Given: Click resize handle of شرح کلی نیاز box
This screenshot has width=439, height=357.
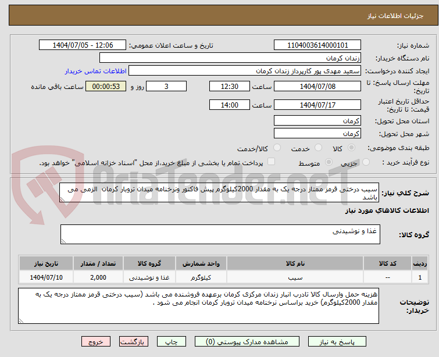Looking at the screenshot, I should click(x=62, y=199).
